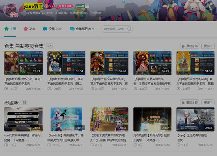Click play-count icon next to 33.7万

click(49, 145)
